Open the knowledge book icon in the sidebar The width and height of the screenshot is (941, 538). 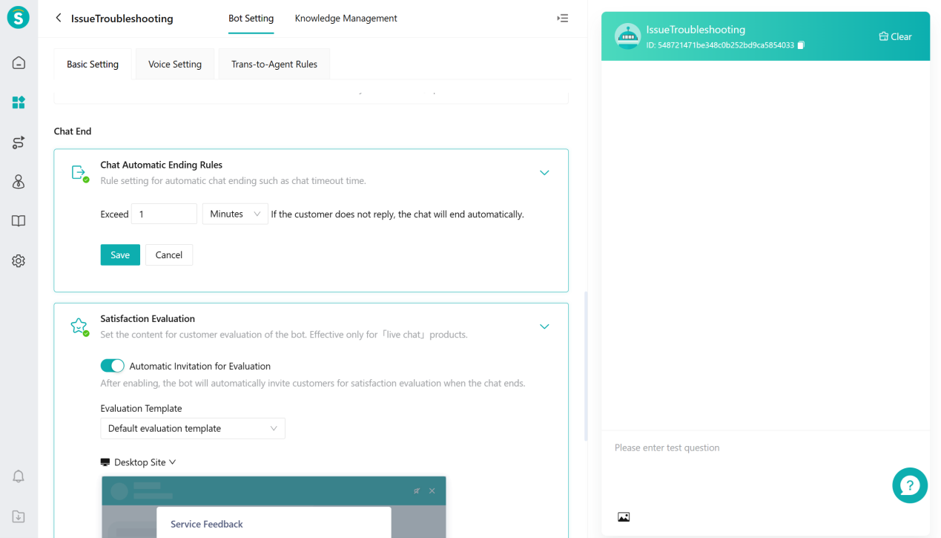pyautogui.click(x=18, y=220)
